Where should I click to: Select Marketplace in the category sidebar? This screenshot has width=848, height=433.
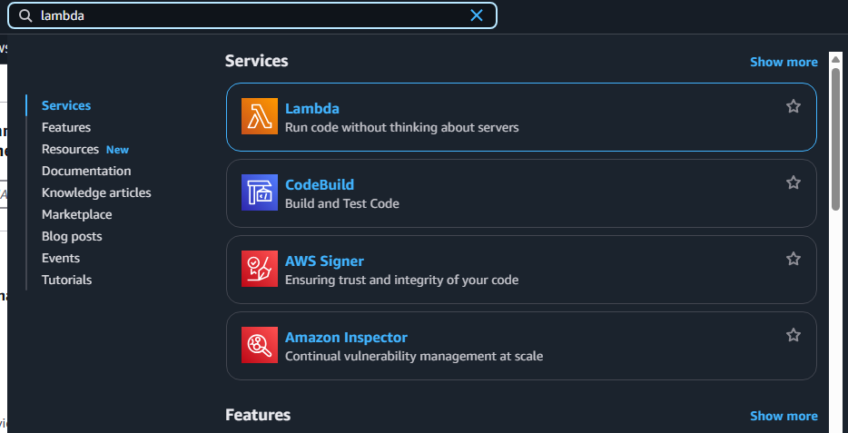(77, 214)
